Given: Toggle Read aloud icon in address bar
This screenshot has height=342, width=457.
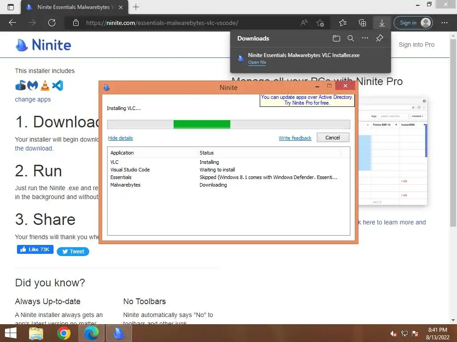Looking at the screenshot, I should click(304, 23).
